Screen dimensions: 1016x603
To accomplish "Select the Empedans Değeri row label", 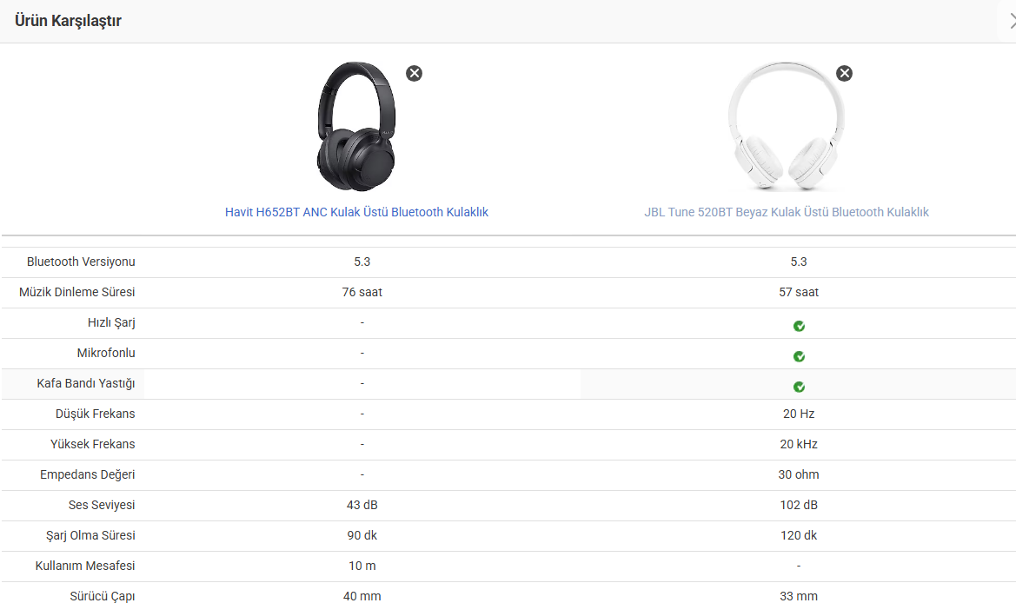I will point(87,474).
